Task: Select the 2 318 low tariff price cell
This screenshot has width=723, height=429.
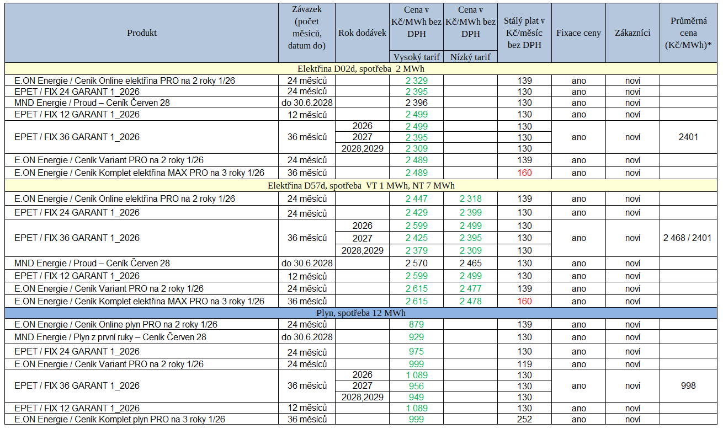Action: tap(470, 199)
